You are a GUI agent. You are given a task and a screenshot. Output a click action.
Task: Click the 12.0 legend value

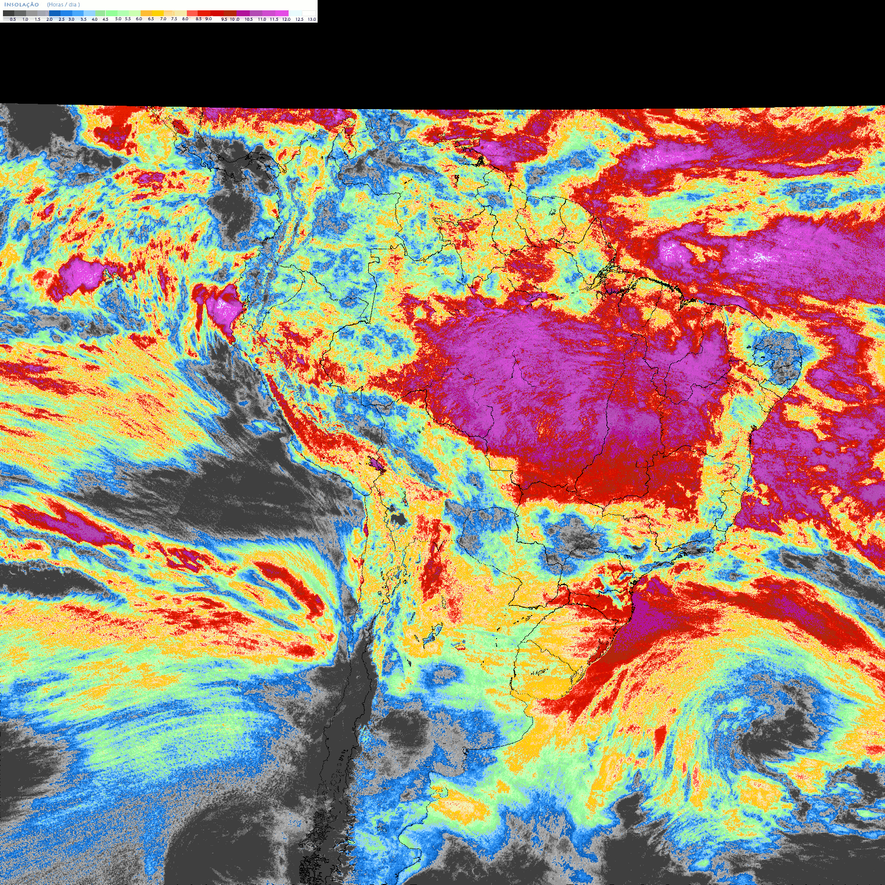pos(286,19)
